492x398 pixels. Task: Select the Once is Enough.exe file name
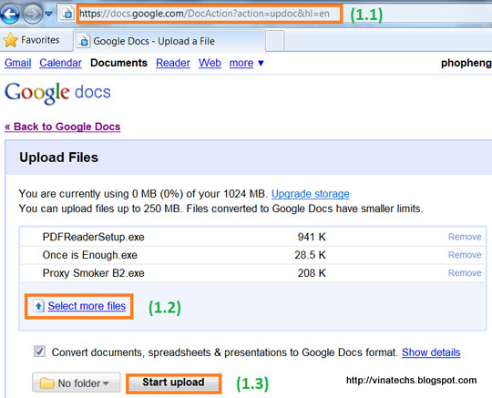coord(90,255)
